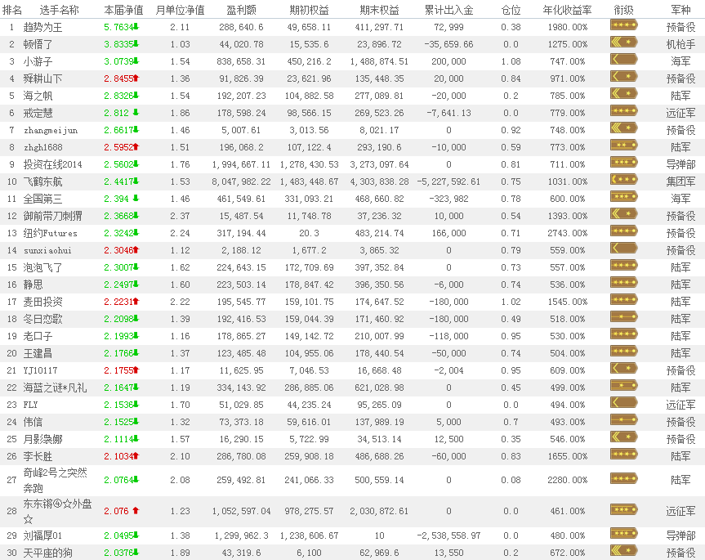
Task: Click the rank badge icon for 纽约Futures
Action: click(623, 231)
